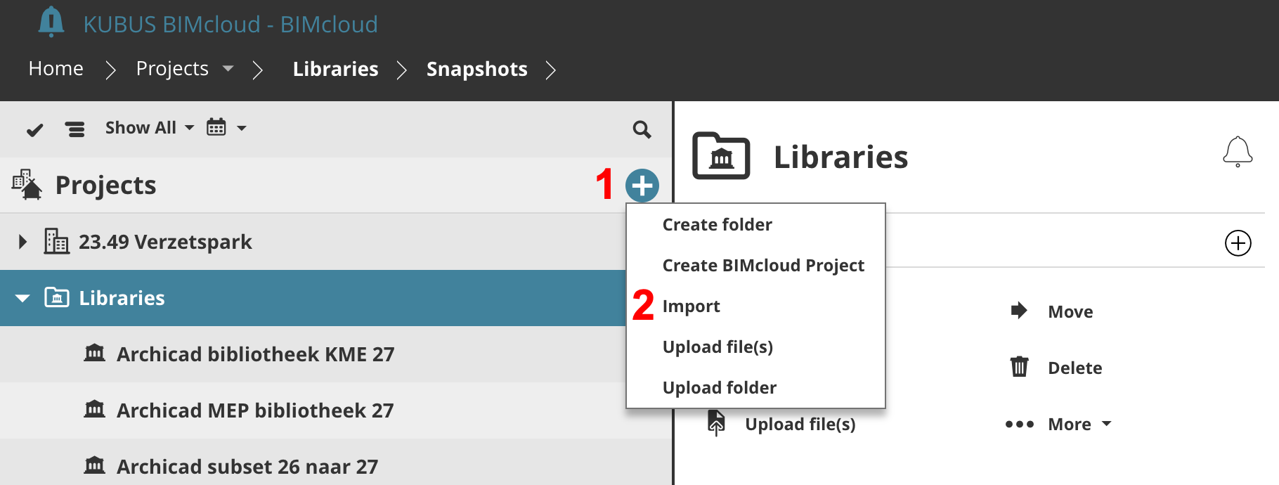Click the Move arrow icon
Screen dimensions: 1279x485
(x=1019, y=311)
